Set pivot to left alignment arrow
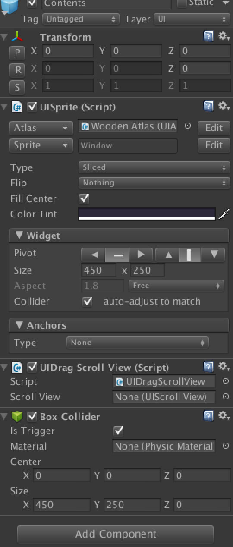The image size is (233, 547). coord(94,255)
